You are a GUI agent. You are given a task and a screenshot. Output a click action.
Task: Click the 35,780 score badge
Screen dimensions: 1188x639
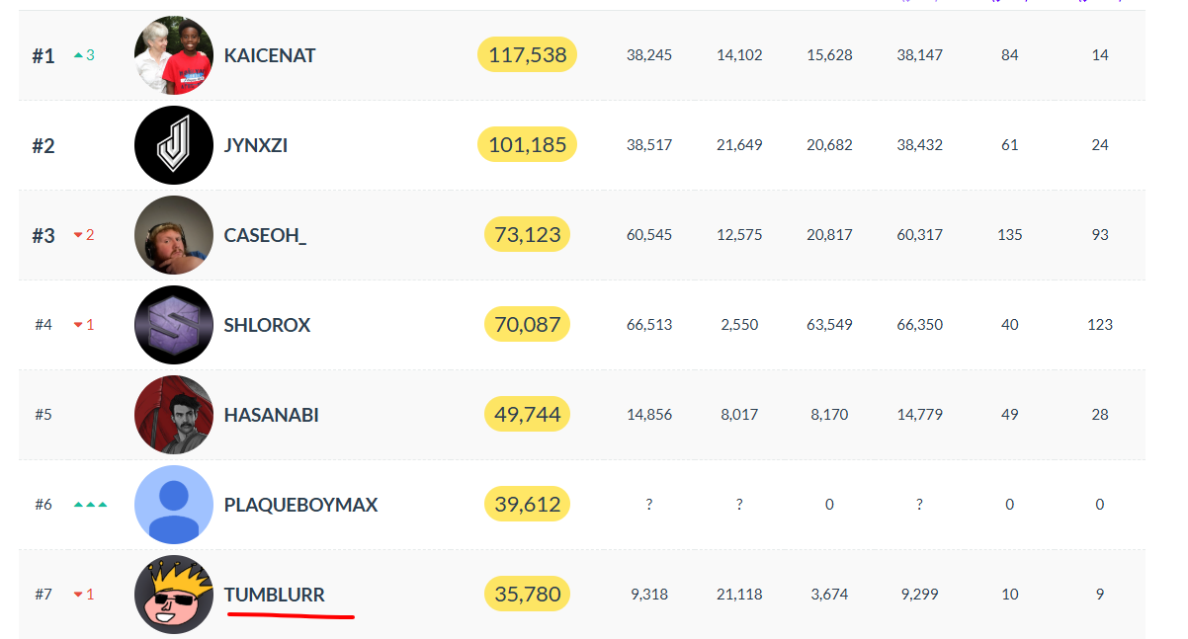point(527,595)
